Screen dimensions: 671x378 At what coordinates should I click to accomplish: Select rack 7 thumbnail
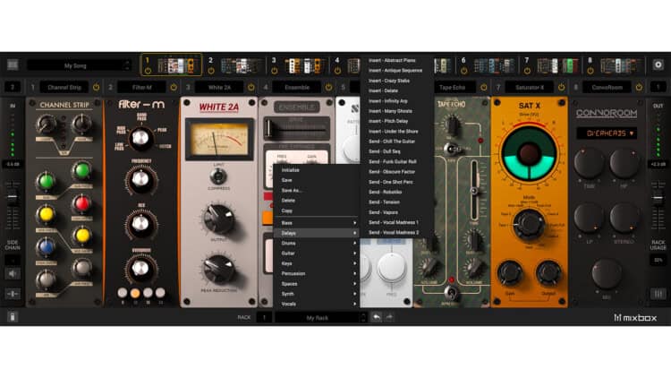(x=557, y=66)
